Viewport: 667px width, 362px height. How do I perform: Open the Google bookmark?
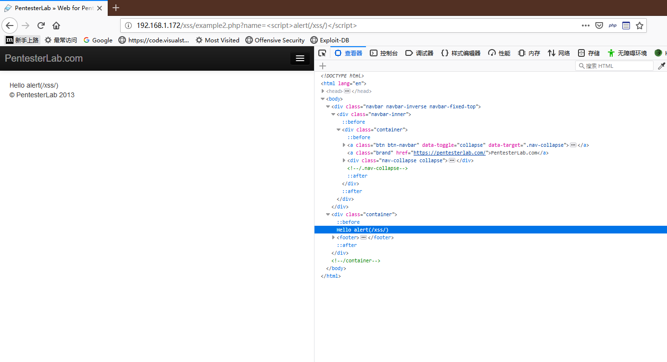tap(98, 40)
